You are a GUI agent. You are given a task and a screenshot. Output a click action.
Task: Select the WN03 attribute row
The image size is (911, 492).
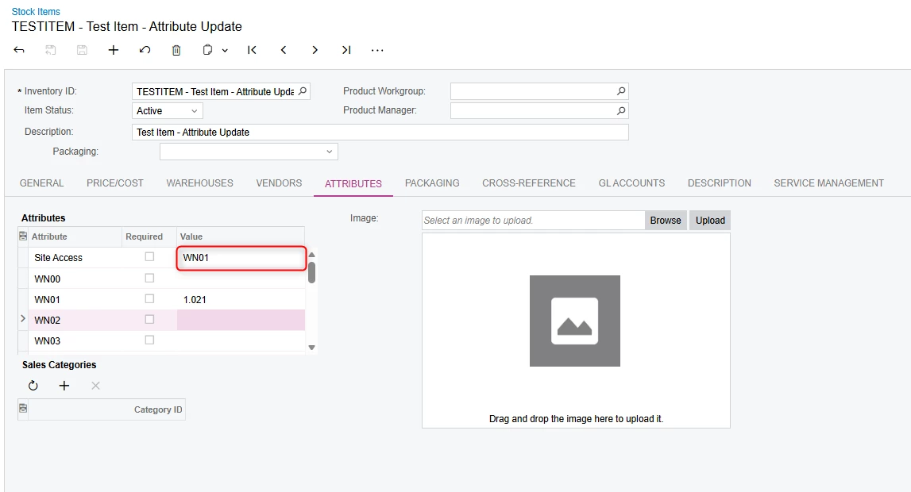(x=161, y=340)
